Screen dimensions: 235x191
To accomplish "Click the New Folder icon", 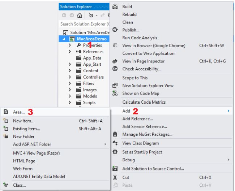I will click(x=5, y=136).
